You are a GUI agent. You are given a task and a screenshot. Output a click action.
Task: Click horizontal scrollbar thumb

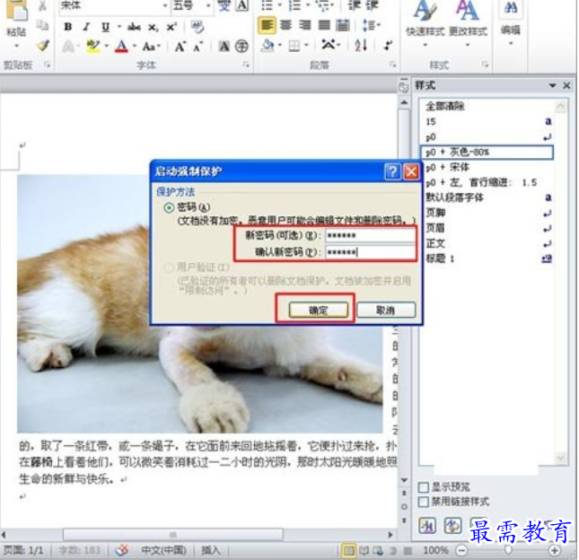173,534
